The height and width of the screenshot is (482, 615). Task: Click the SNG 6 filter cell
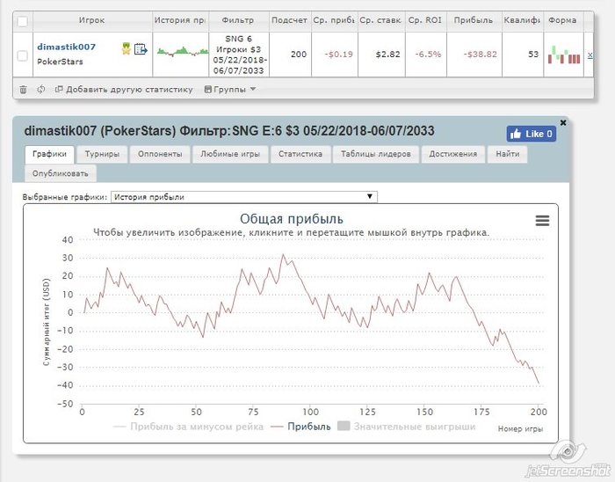[x=239, y=55]
